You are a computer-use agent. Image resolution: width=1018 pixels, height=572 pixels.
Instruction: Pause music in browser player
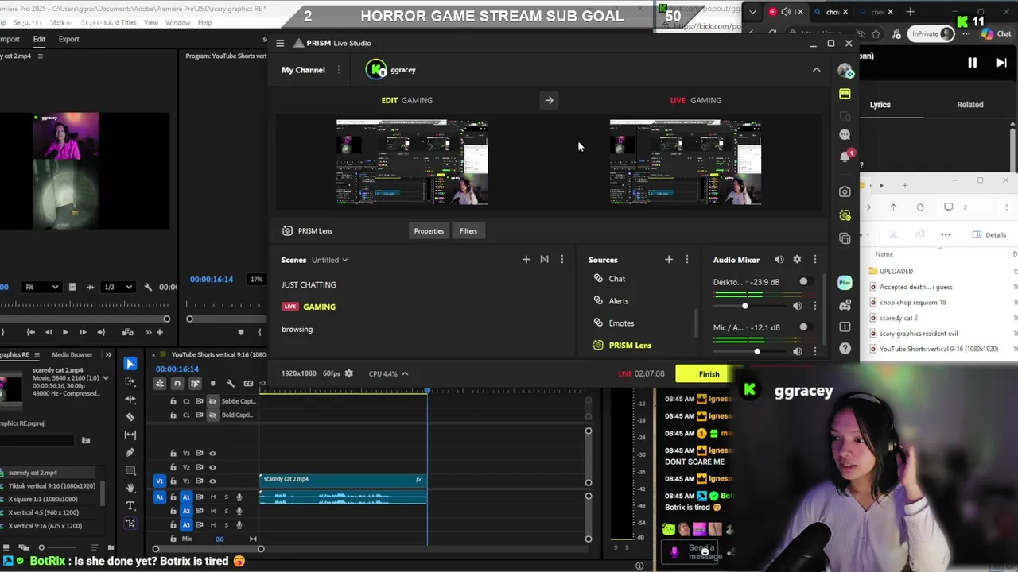pos(972,63)
